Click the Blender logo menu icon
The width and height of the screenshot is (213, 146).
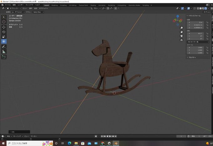tap(2, 5)
